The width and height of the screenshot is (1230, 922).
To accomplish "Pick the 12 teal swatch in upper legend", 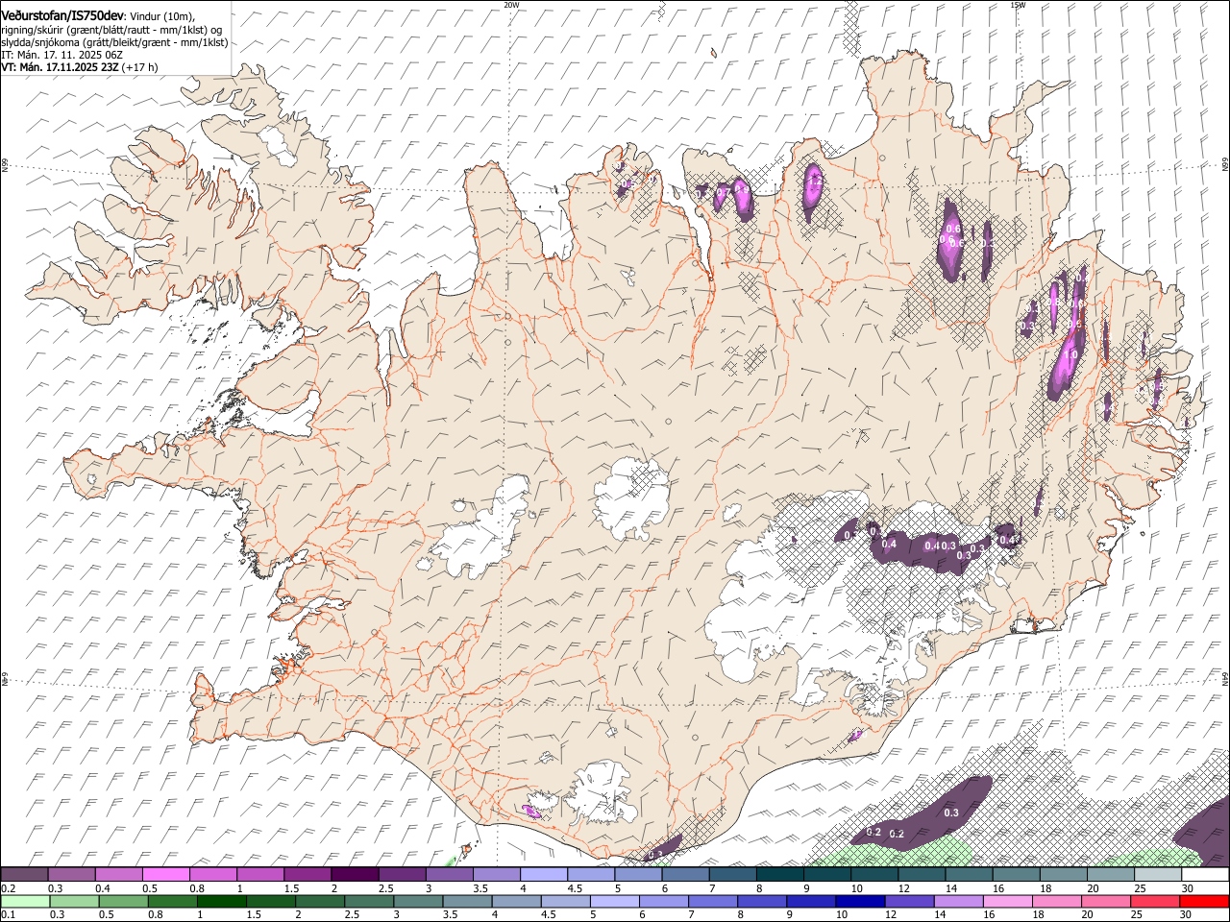I will point(922,875).
